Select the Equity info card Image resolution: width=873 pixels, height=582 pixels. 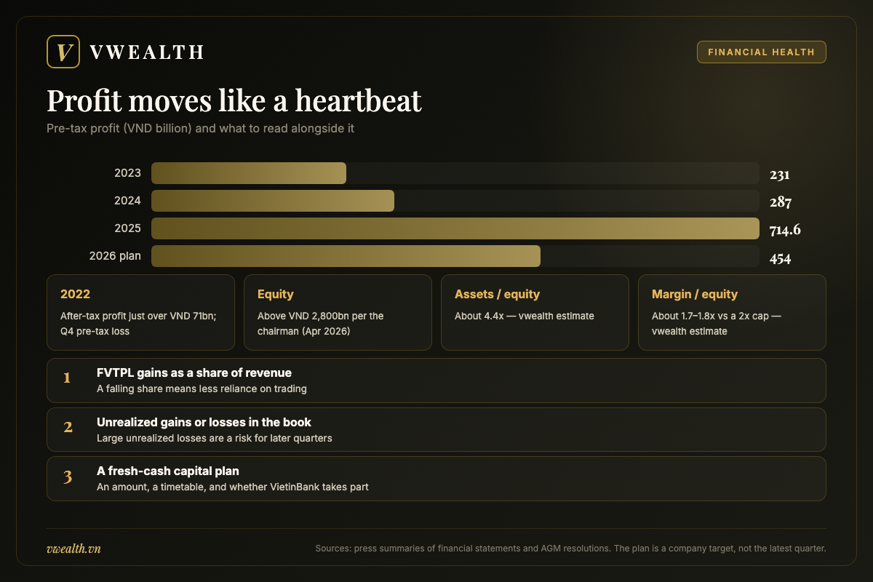pyautogui.click(x=338, y=312)
